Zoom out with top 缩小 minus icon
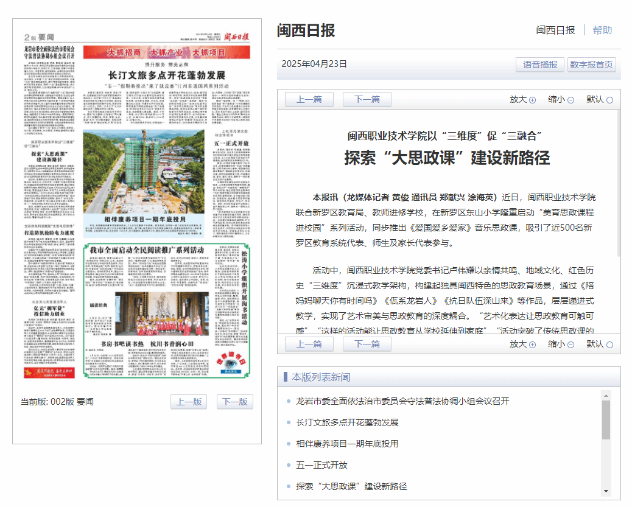The height and width of the screenshot is (507, 632). coord(571,100)
